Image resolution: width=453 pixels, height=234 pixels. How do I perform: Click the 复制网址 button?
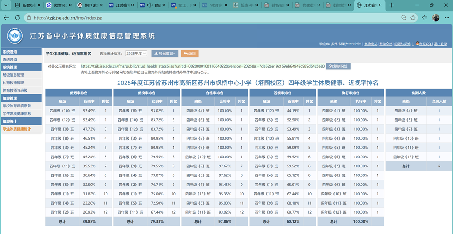pos(338,66)
